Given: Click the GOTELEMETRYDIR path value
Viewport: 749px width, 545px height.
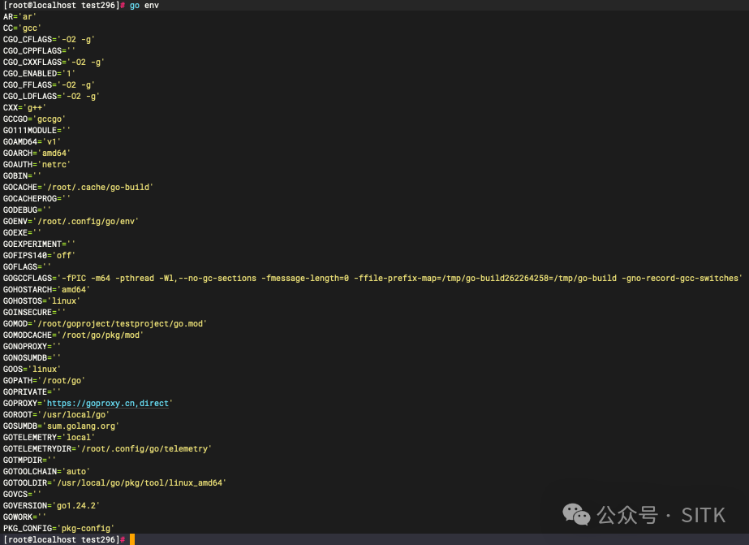Looking at the screenshot, I should point(144,448).
